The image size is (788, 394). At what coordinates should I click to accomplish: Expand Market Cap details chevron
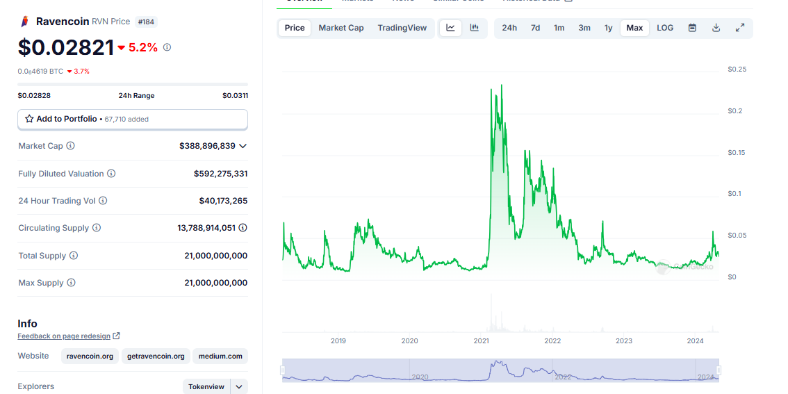(243, 146)
